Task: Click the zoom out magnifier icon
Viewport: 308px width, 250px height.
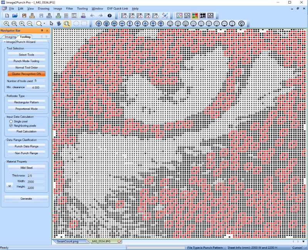Action: [x=30, y=23]
